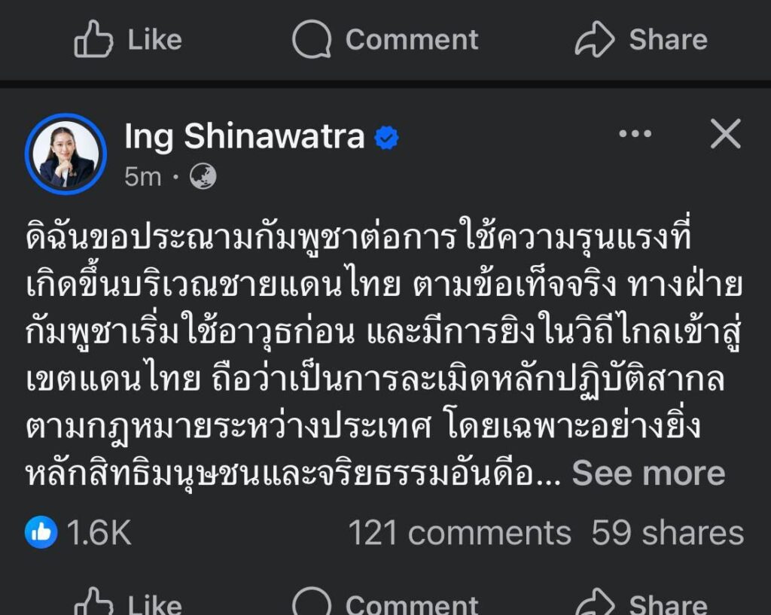Click the globe public audience icon
The image size is (771, 615).
203,177
